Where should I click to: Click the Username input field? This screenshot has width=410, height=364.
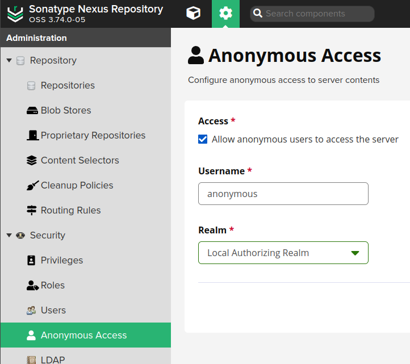(283, 194)
